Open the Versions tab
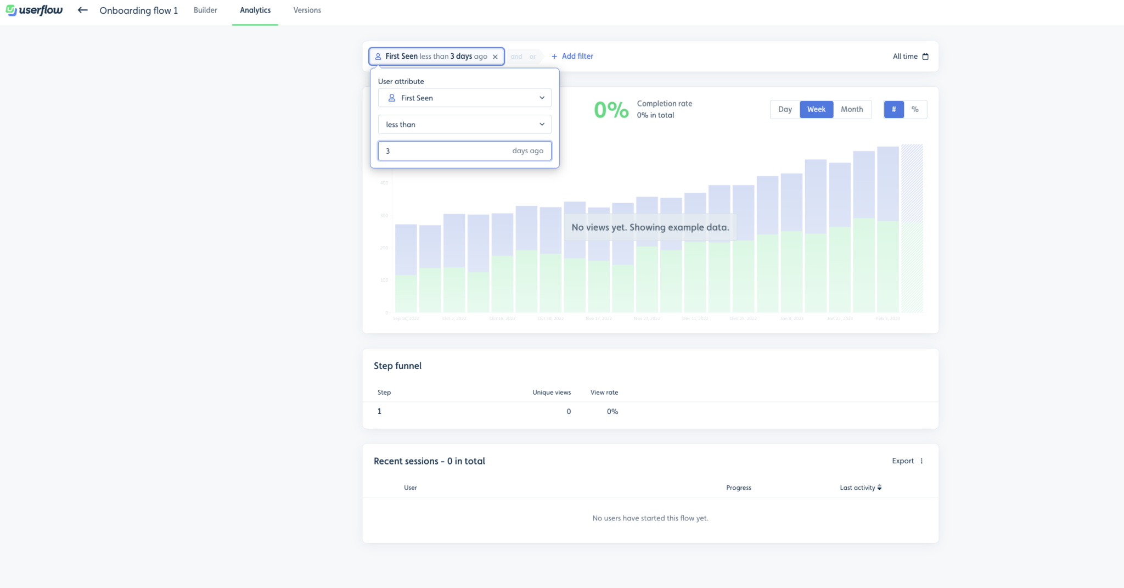The image size is (1124, 588). (307, 10)
